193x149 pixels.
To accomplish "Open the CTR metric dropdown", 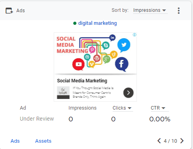I will click(160, 108).
